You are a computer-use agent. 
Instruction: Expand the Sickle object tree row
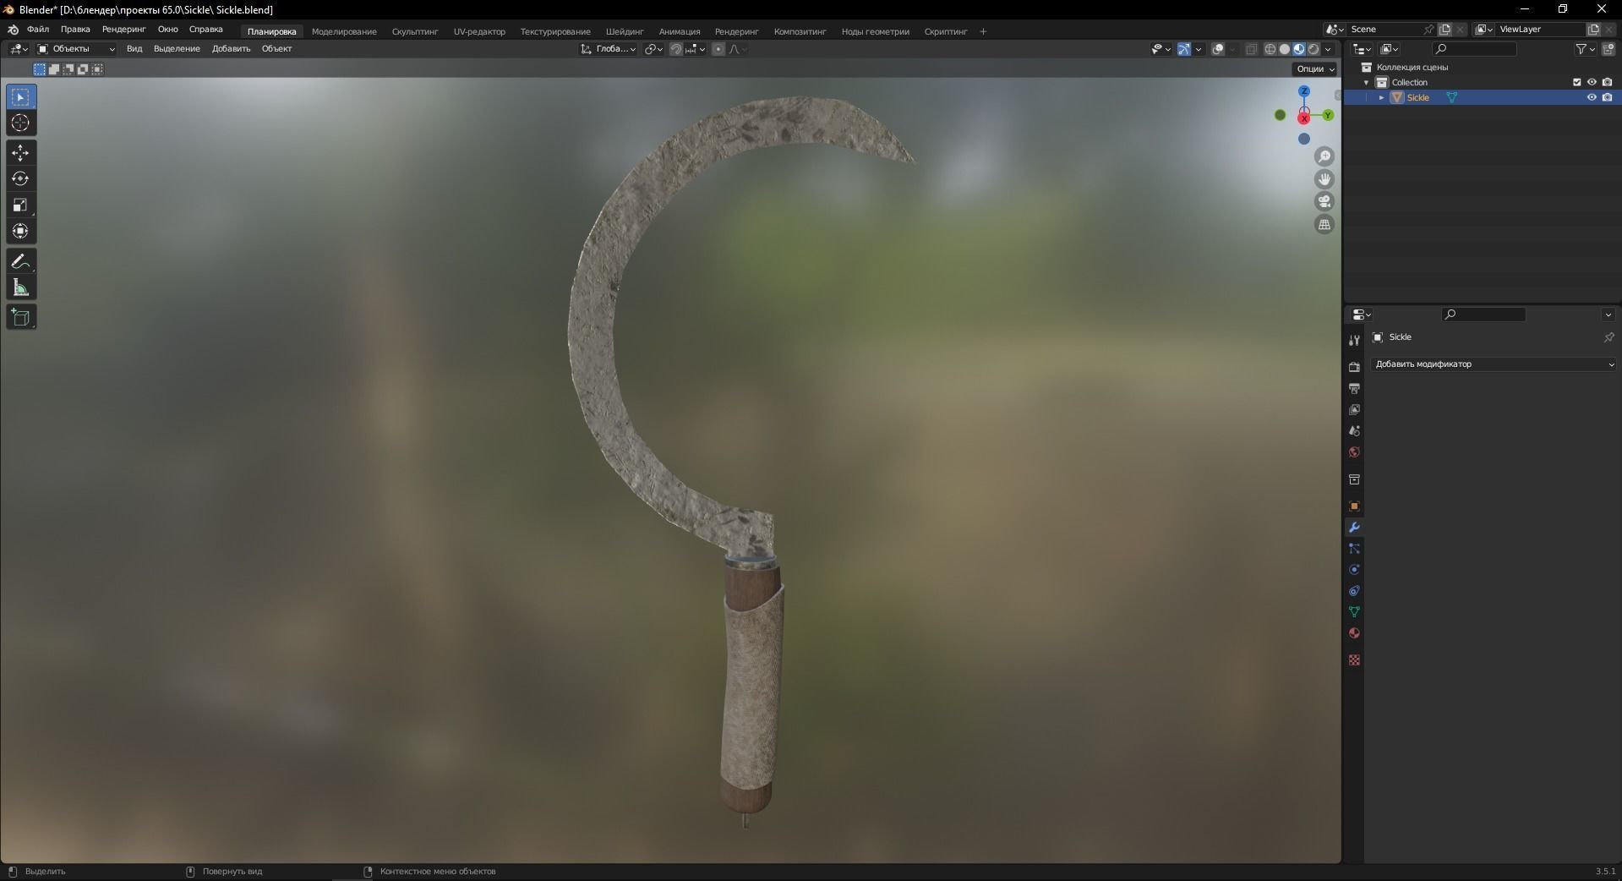tap(1382, 97)
